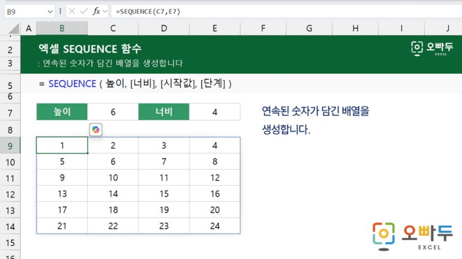Click the cell containing 5
Screen dimensions: 462x259
tap(62, 161)
